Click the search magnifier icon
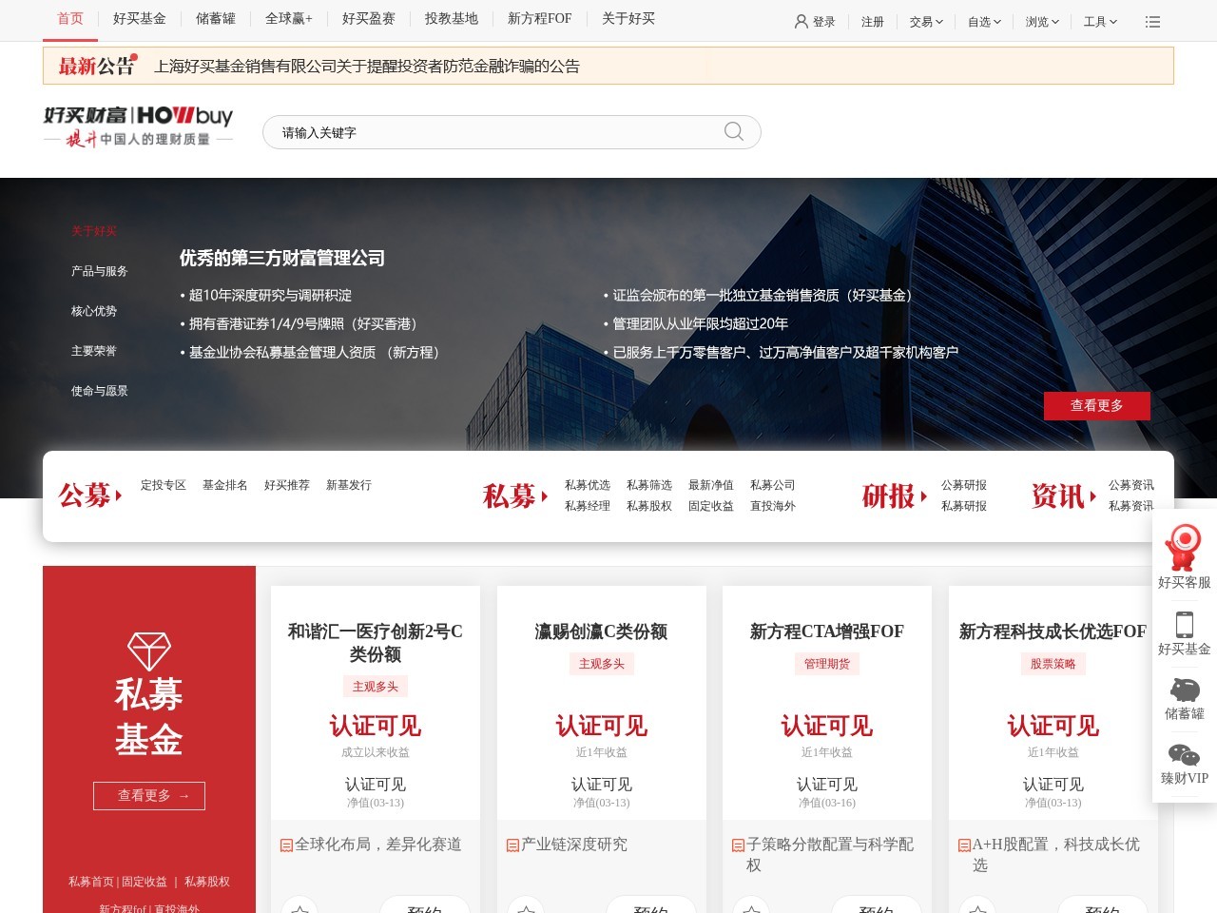The width and height of the screenshot is (1217, 913). pyautogui.click(x=732, y=132)
